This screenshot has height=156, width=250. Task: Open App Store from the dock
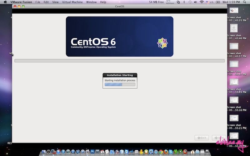click(58, 152)
